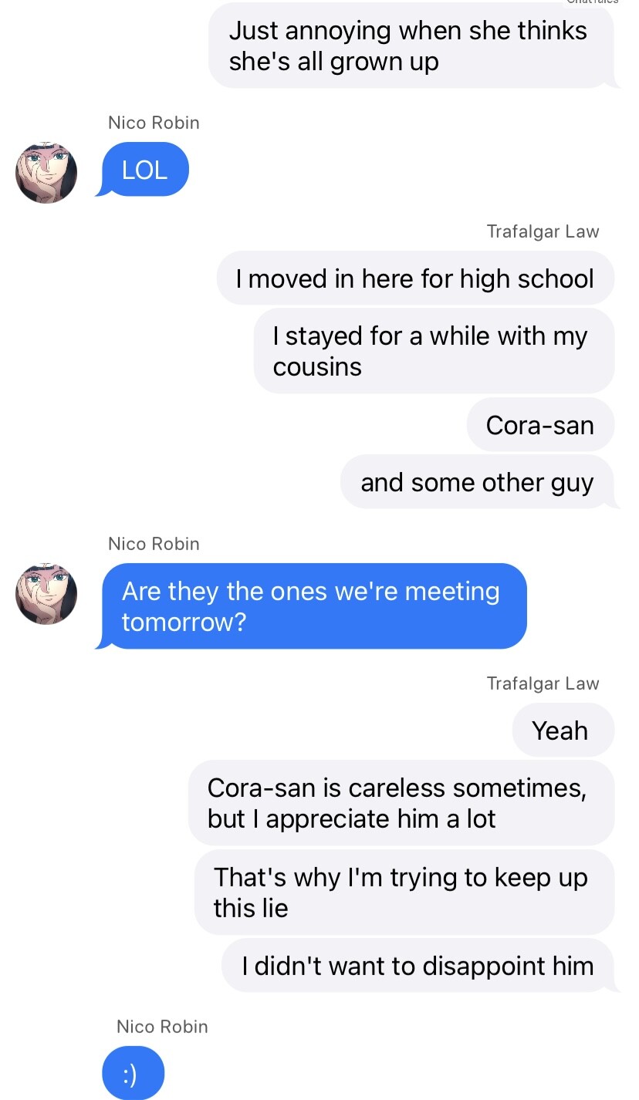Viewport: 639px width, 1100px height.
Task: Select the "I stayed for a while with my cousins" bubble
Action: (433, 351)
